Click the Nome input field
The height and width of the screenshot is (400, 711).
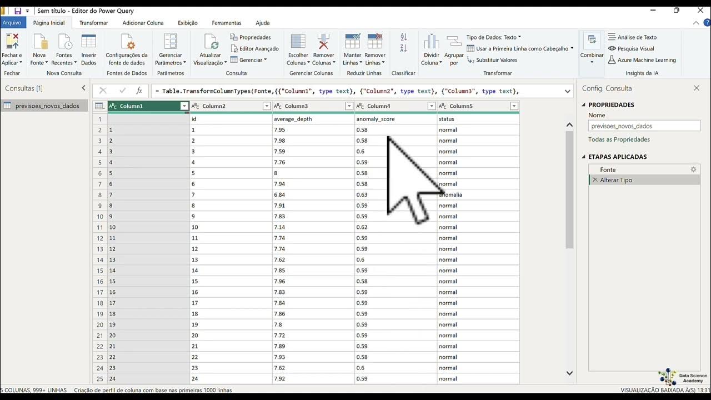click(x=644, y=126)
